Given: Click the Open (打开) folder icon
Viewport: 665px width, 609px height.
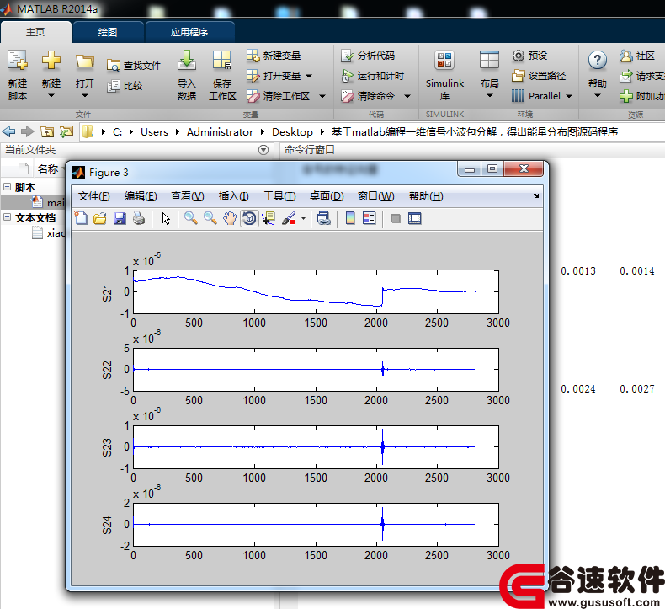Looking at the screenshot, I should click(84, 61).
